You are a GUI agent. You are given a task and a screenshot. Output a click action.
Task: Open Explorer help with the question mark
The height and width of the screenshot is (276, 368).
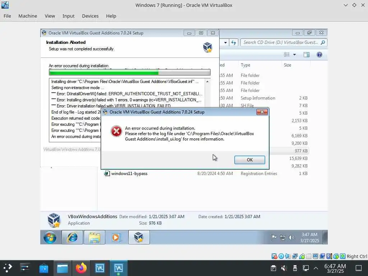pos(319,55)
